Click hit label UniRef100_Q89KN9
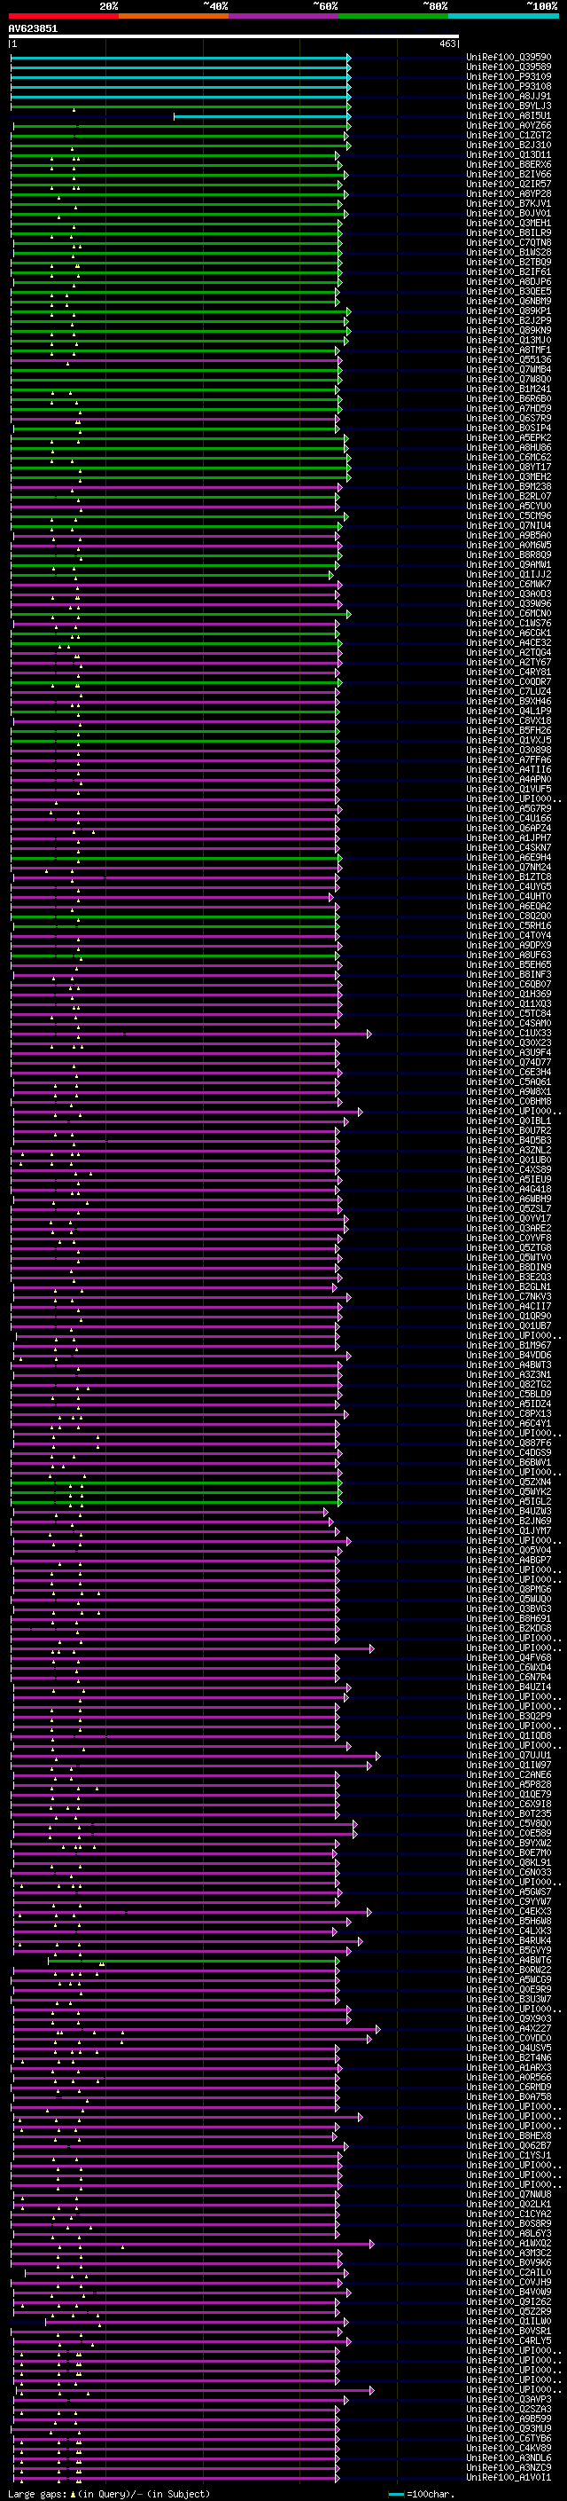Viewport: 567px width, 2501px height. pos(509,330)
